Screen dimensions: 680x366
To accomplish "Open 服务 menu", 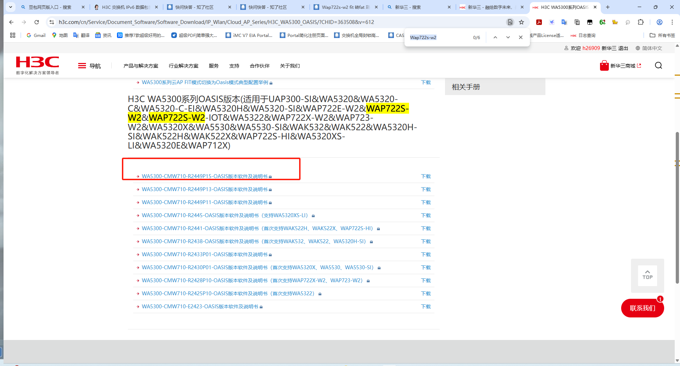I will pyautogui.click(x=214, y=66).
